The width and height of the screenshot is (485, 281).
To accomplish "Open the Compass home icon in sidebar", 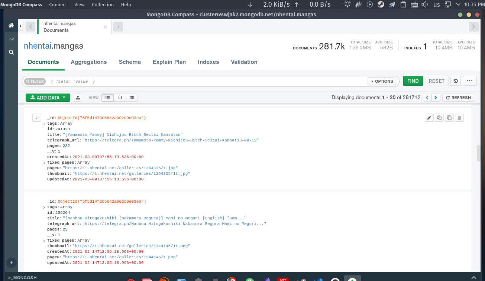I will coord(11,26).
